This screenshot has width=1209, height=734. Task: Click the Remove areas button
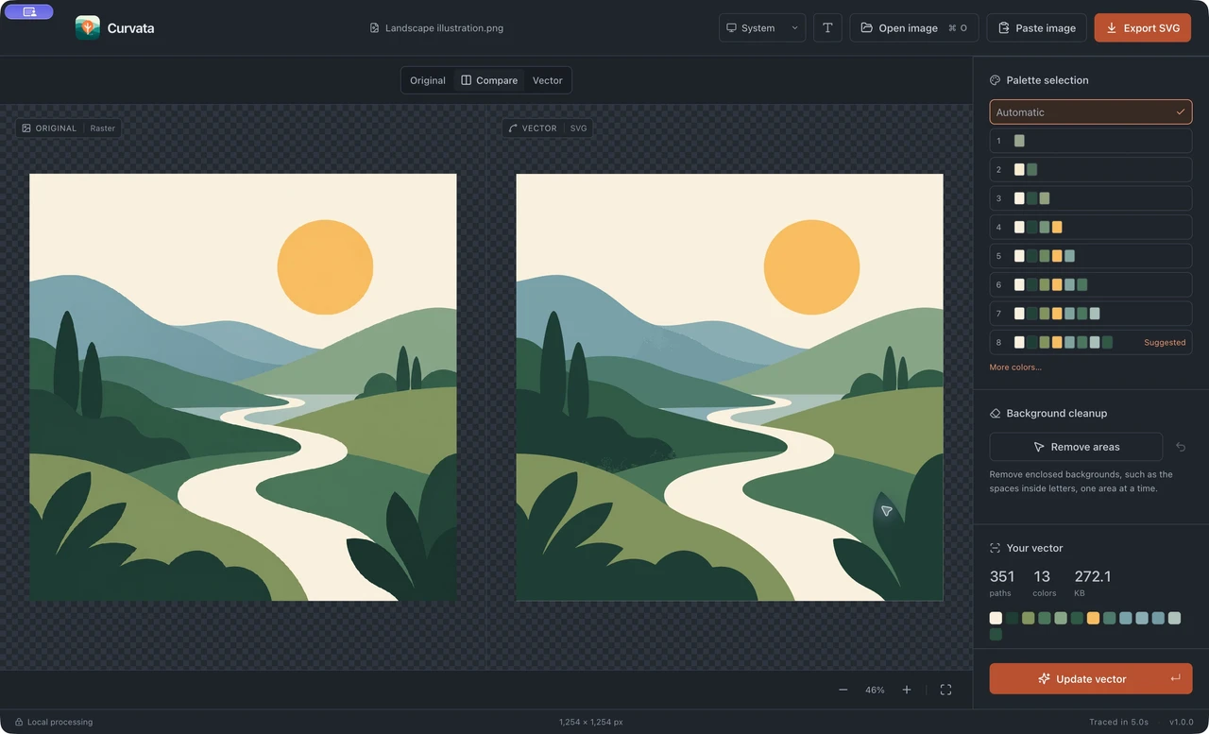coord(1076,447)
